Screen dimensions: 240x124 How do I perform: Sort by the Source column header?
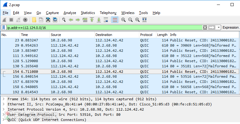[x=72, y=35]
